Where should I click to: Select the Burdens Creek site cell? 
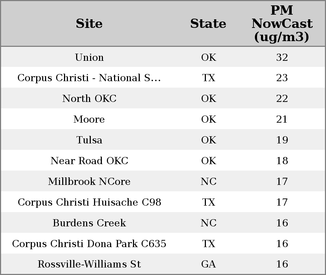tap(89, 223)
